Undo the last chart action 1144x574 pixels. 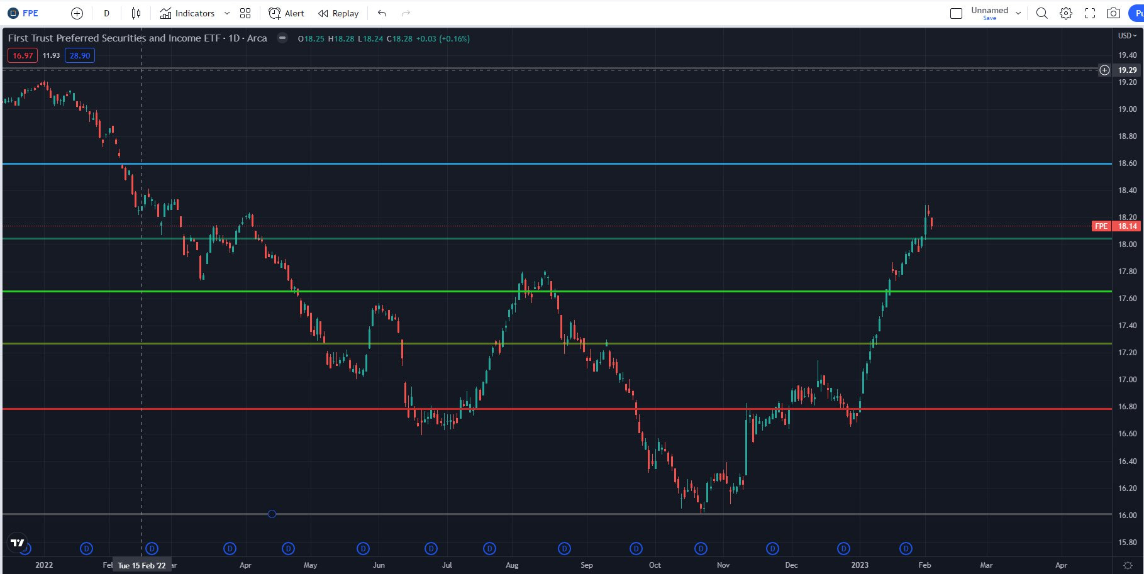coord(382,13)
